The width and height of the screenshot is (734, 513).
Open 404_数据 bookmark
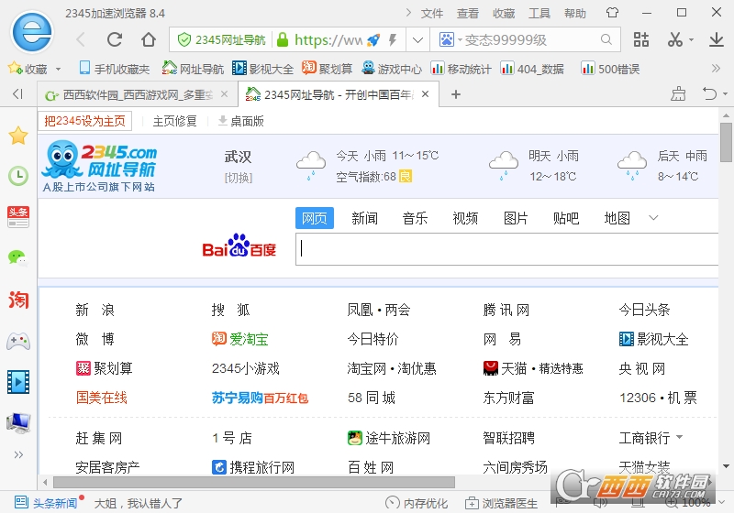pyautogui.click(x=532, y=69)
